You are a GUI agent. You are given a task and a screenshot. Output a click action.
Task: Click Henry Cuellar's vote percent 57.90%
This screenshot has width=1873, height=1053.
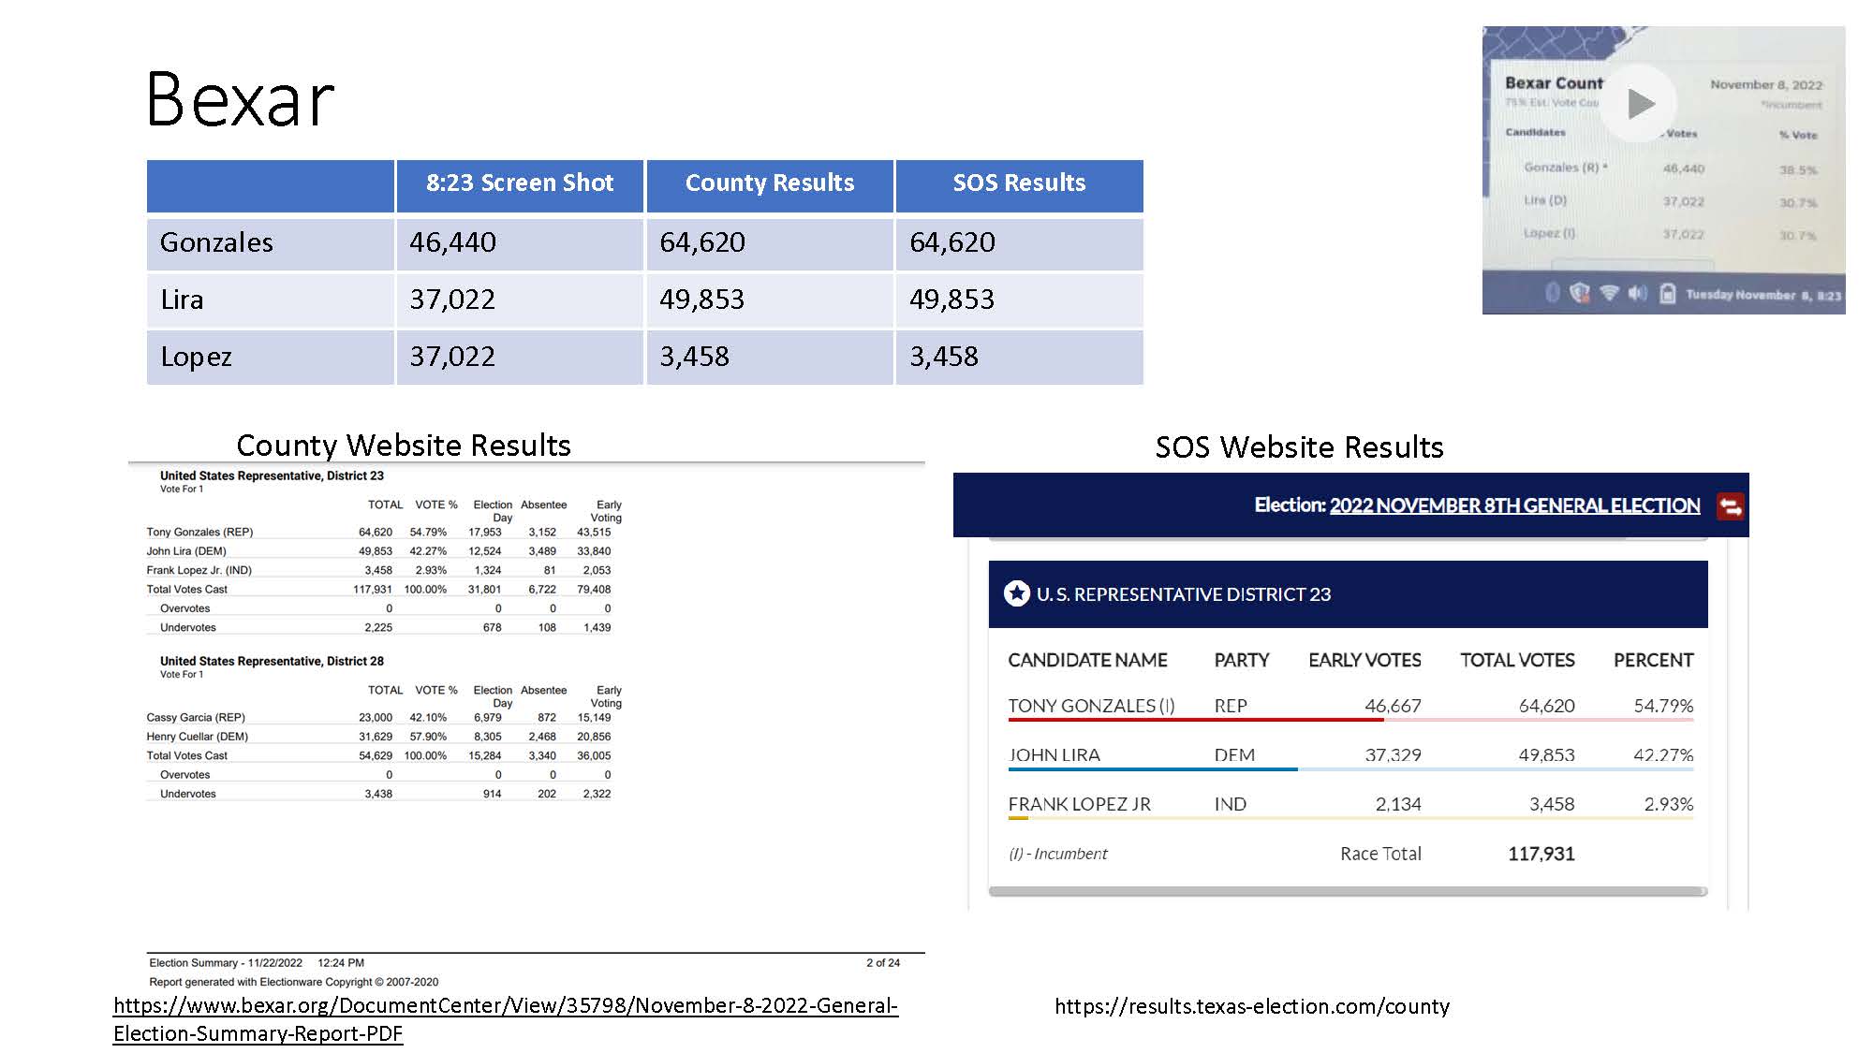coord(428,737)
